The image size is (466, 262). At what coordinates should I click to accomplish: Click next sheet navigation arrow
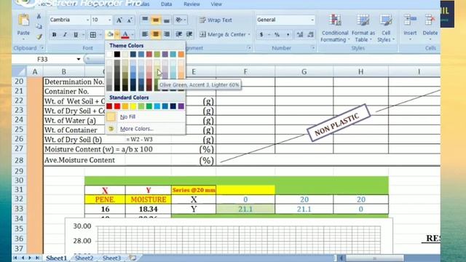click(x=30, y=258)
